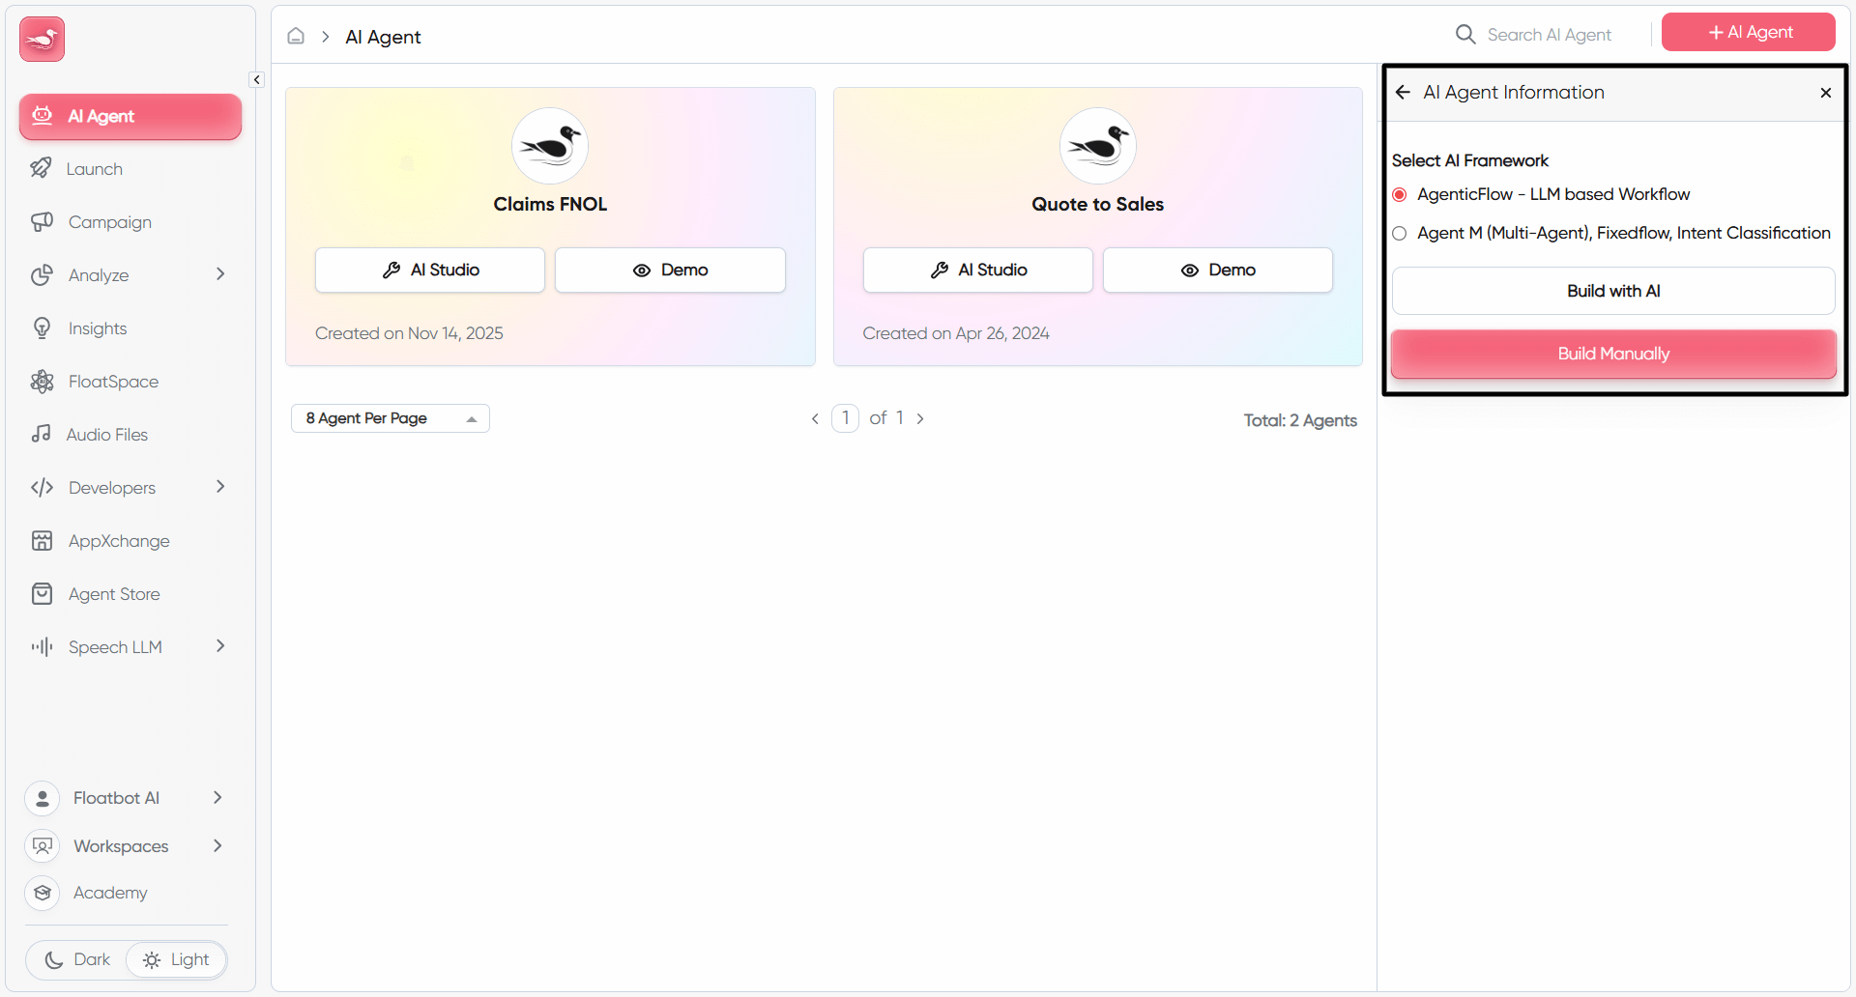Collapse the left sidebar panel
This screenshot has height=997, width=1856.
click(x=256, y=80)
